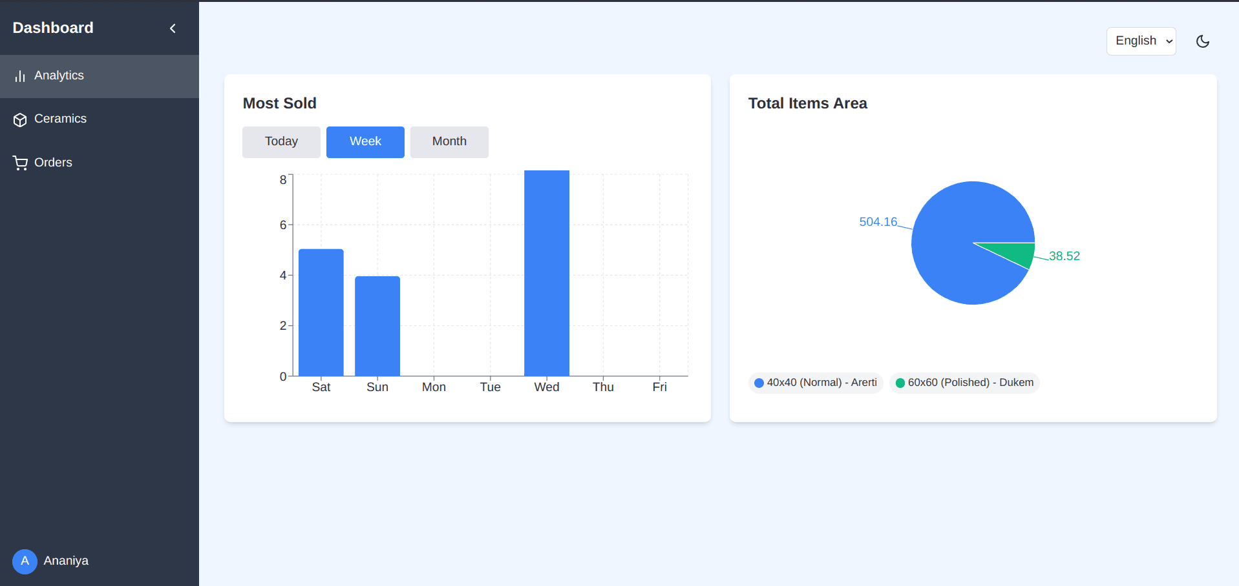
Task: Click the y-axis 6 tick label
Action: pyautogui.click(x=283, y=225)
